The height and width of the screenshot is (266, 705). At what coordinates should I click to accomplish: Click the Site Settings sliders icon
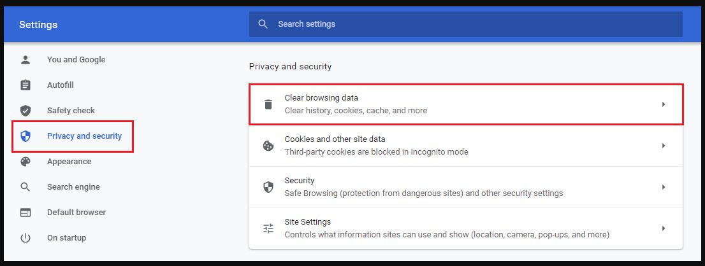[268, 228]
